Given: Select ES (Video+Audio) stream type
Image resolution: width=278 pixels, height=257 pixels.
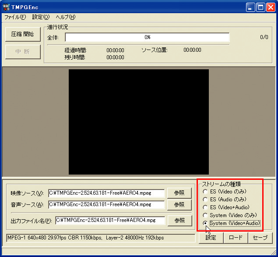Looking at the screenshot, I should pos(226,207).
